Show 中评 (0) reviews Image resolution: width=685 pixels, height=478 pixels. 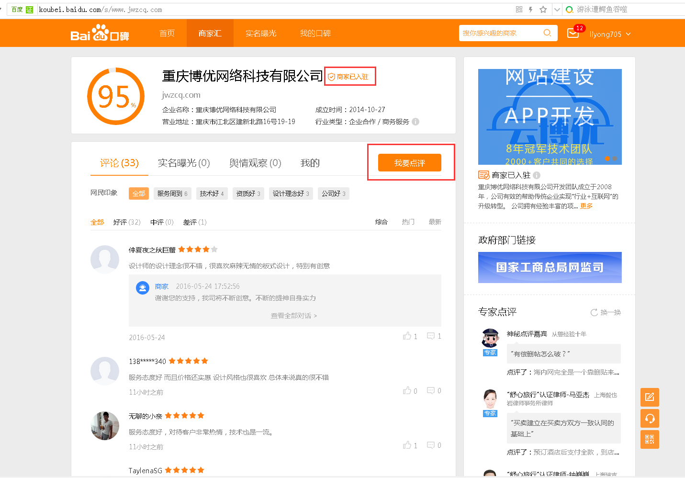162,222
